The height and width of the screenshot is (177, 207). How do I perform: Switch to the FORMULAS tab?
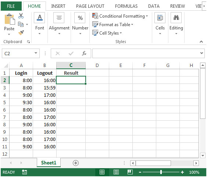[126, 6]
